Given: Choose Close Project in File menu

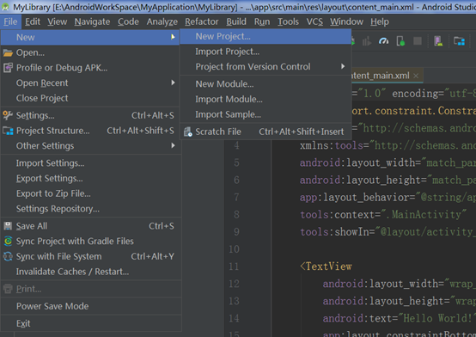Looking at the screenshot, I should click(90, 98).
